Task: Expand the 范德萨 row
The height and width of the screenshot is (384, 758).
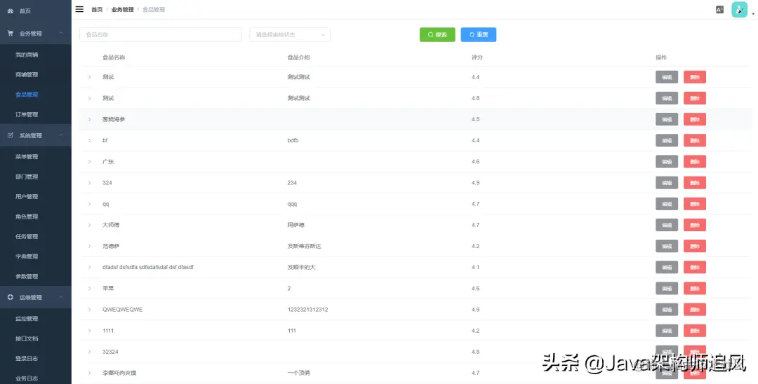Action: [x=89, y=246]
